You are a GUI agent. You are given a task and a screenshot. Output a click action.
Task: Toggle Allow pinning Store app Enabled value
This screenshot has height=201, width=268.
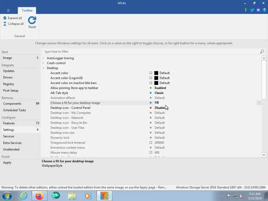tap(160, 88)
